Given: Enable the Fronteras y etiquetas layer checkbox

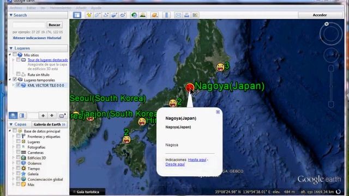Looking at the screenshot, I should [x=18, y=136].
